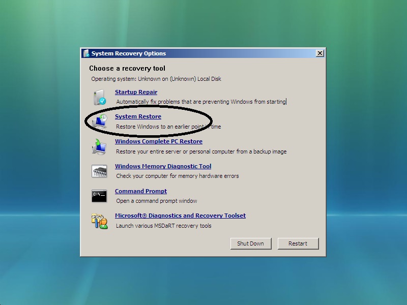Open the Startup Repair link
The height and width of the screenshot is (305, 407).
136,92
